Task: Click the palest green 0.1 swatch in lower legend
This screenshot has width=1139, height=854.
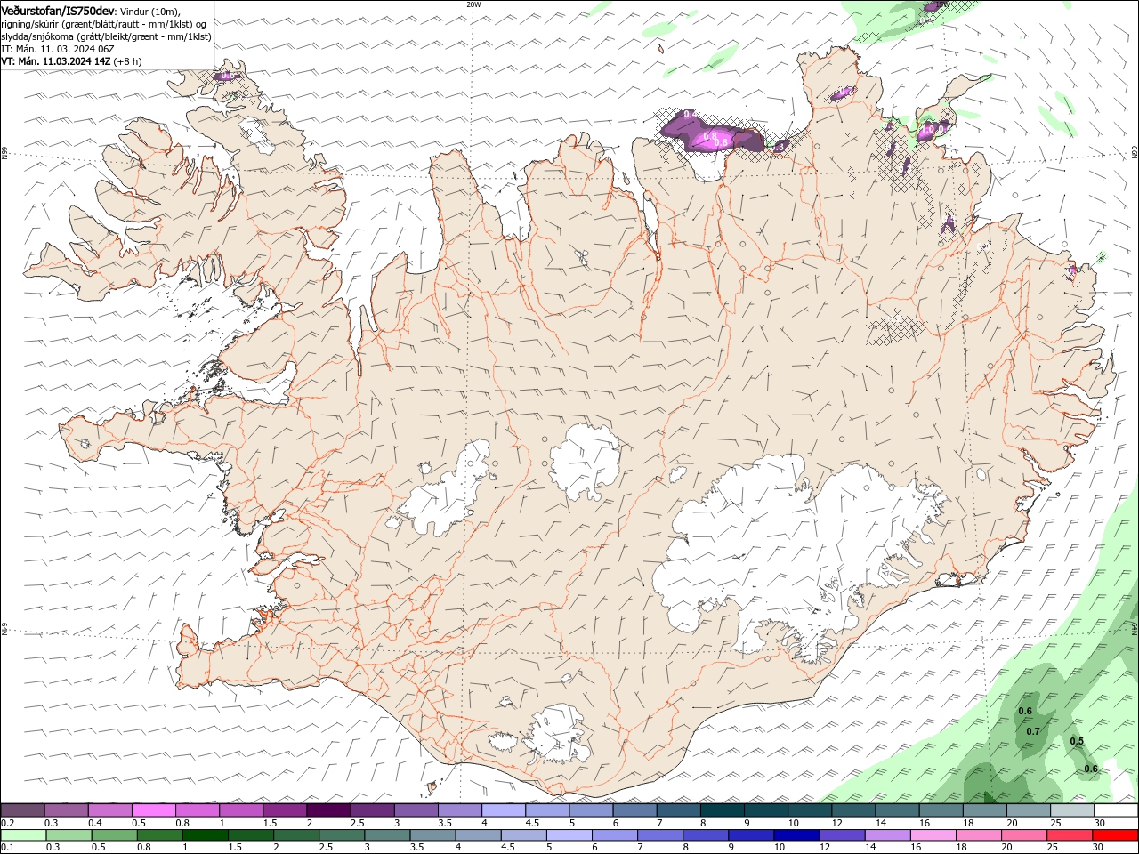Action: (24, 835)
